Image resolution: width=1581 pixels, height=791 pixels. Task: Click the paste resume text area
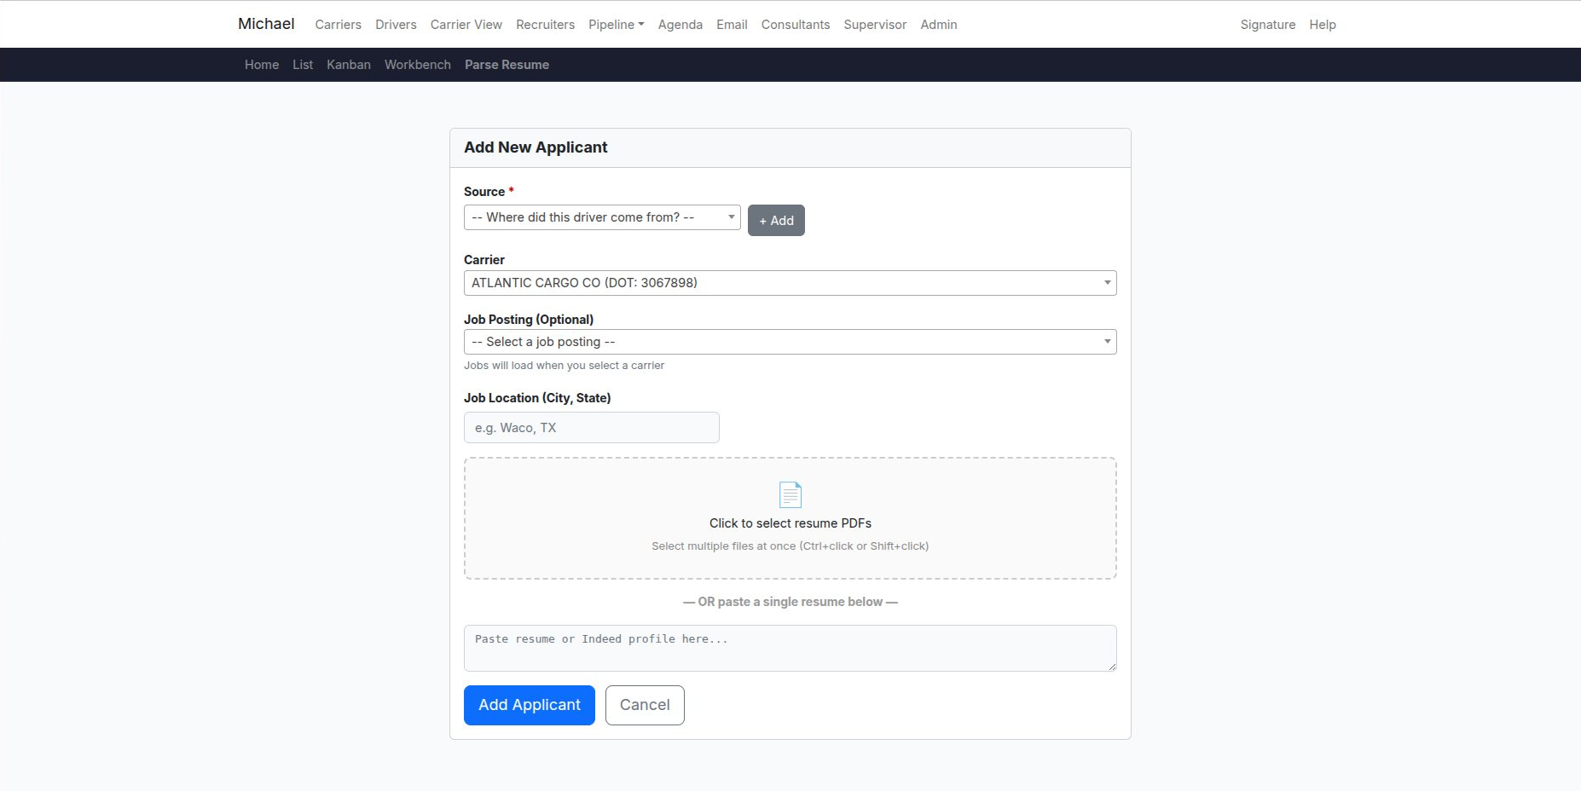790,648
